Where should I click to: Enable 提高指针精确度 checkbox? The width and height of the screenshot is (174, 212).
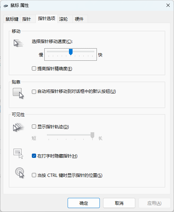pyautogui.click(x=34, y=69)
